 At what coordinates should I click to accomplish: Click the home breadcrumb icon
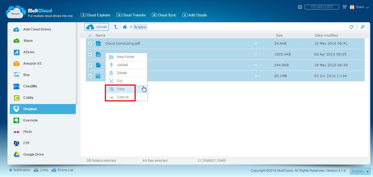(125, 27)
